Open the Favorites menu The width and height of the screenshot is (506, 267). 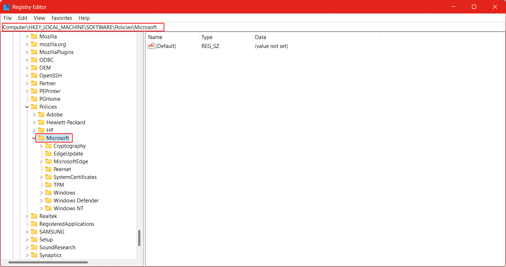tap(62, 18)
